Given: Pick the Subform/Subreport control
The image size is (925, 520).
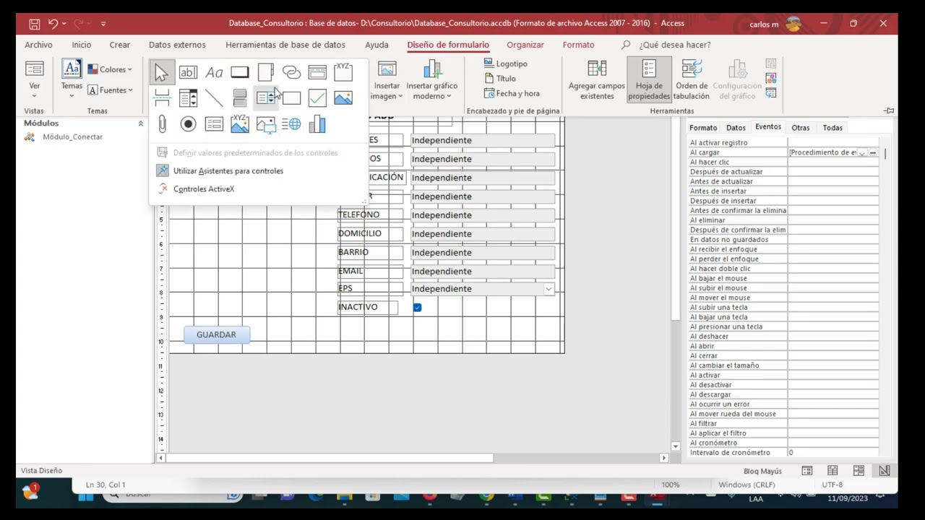Looking at the screenshot, I should [214, 124].
